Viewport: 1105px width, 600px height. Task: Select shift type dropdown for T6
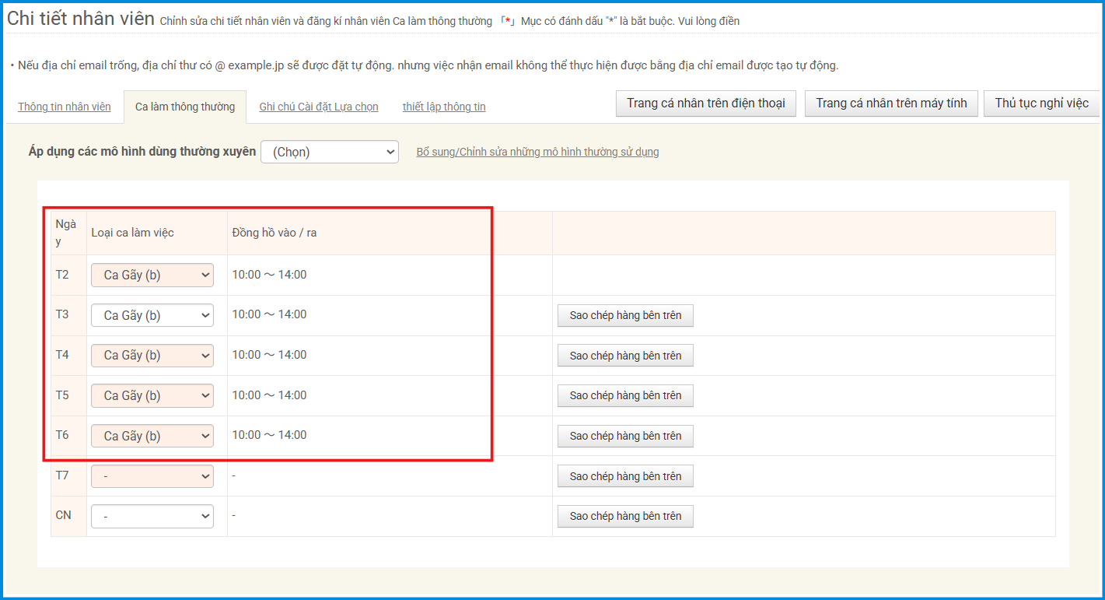tap(152, 436)
